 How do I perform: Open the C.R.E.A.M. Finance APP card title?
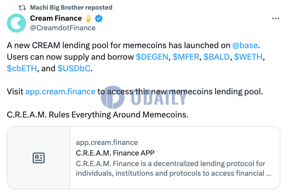[115, 153]
